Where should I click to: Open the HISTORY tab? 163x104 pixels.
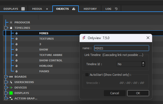[x=90, y=9]
